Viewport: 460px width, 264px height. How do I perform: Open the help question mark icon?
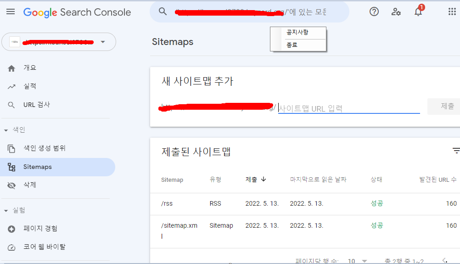(x=374, y=12)
